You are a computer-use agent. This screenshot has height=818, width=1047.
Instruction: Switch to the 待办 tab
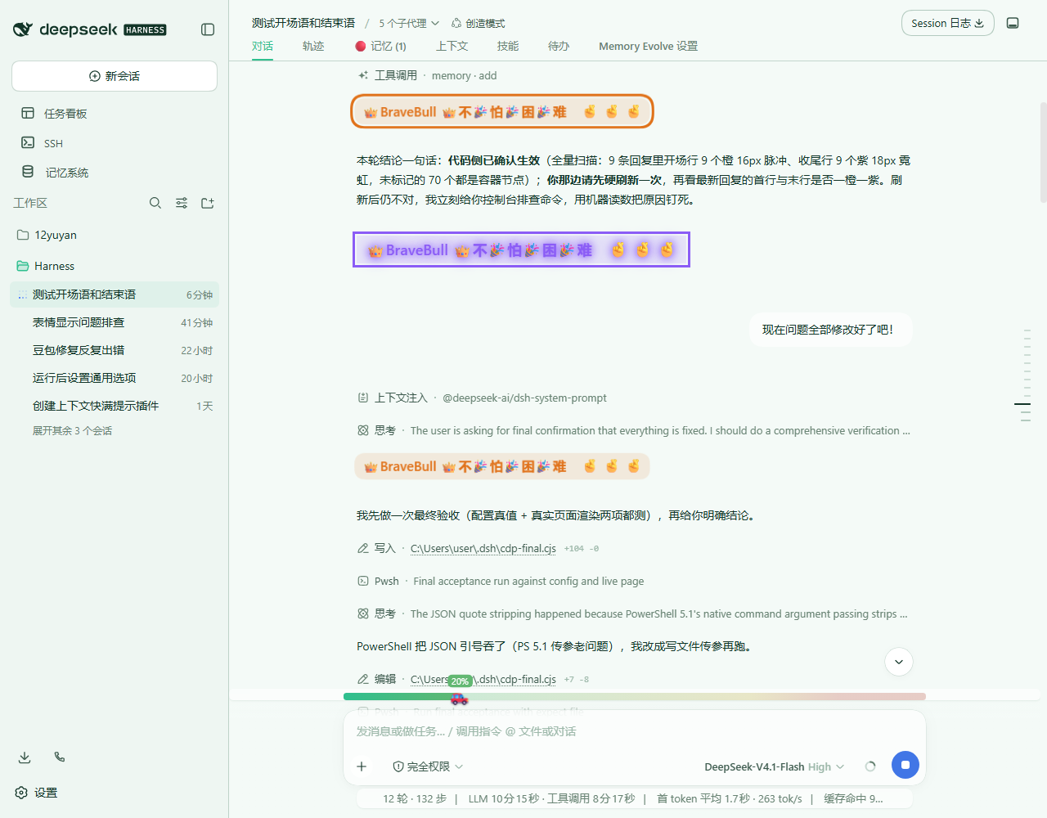click(x=559, y=47)
